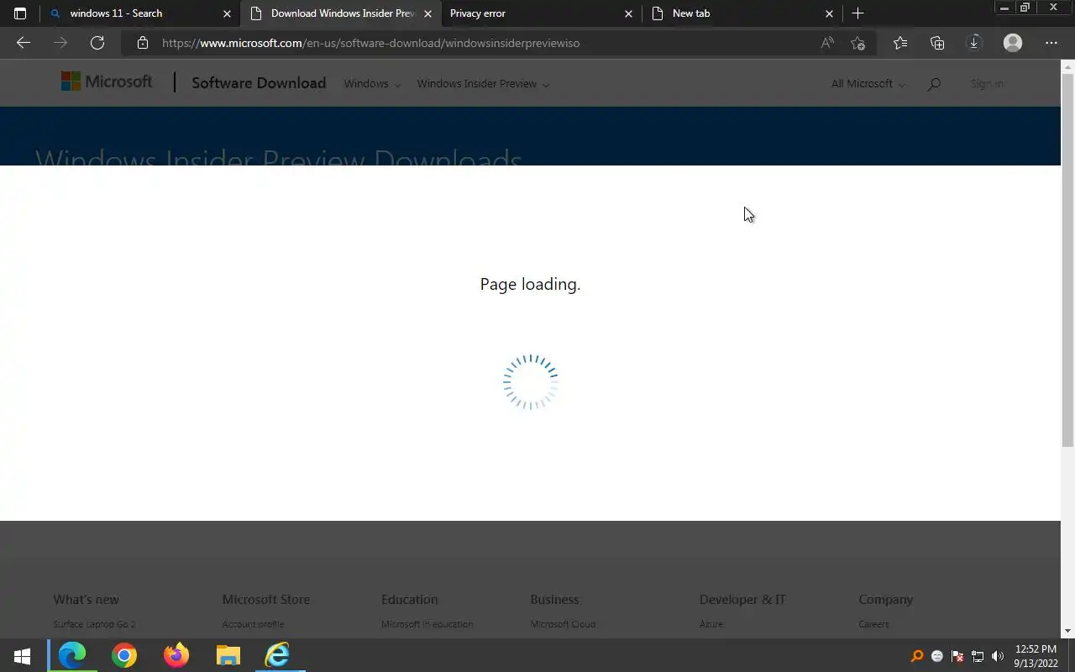Close the windows 11 - Search tab

227,13
